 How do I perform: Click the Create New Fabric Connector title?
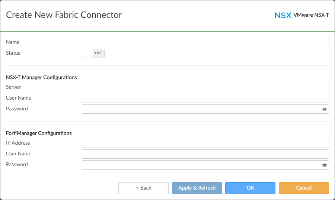click(x=64, y=15)
